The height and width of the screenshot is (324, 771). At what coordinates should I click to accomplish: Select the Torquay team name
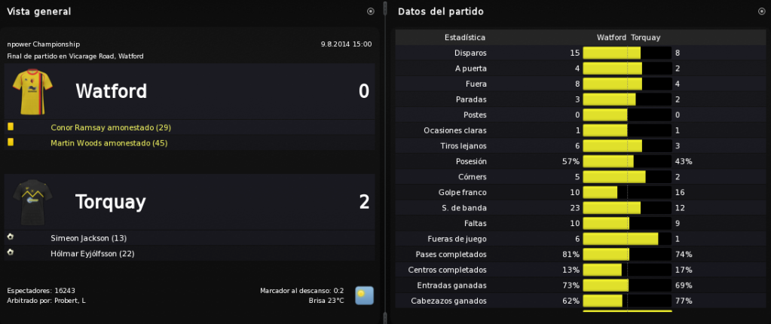[x=111, y=202]
